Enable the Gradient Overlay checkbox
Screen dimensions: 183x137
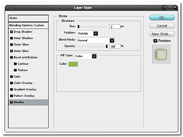[11, 89]
